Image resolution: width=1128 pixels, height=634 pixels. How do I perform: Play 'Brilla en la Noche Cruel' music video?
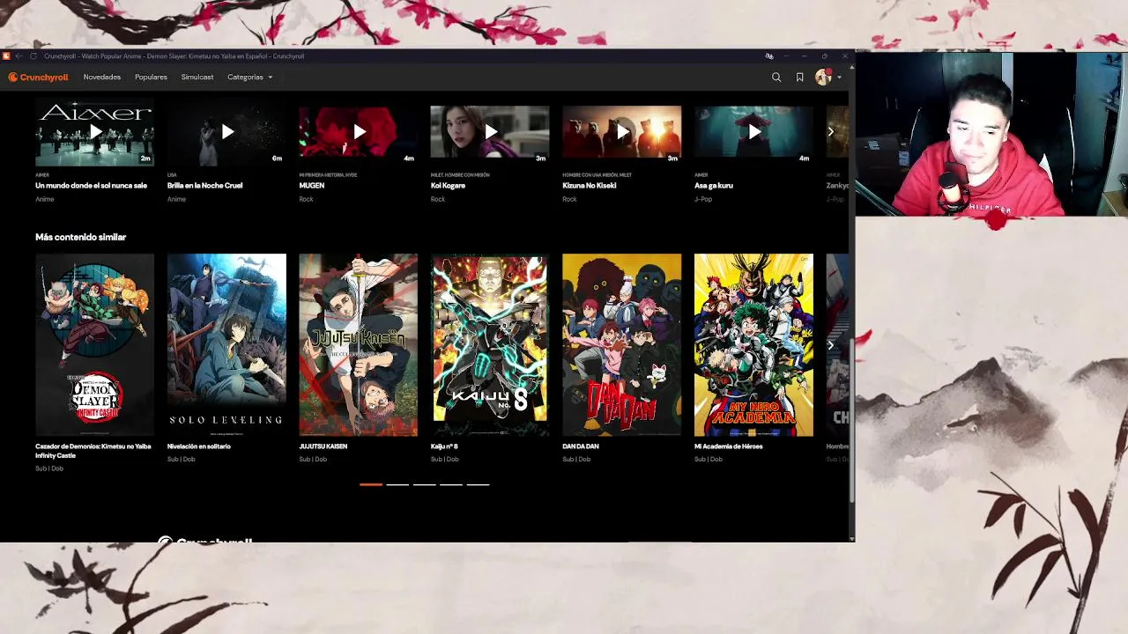[x=226, y=132]
